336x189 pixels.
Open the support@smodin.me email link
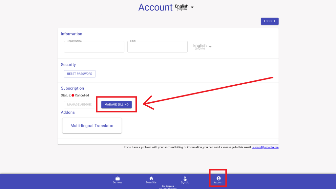(x=265, y=147)
